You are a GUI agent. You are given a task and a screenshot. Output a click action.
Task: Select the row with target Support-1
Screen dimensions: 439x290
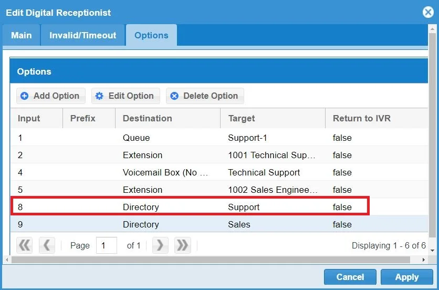219,138
